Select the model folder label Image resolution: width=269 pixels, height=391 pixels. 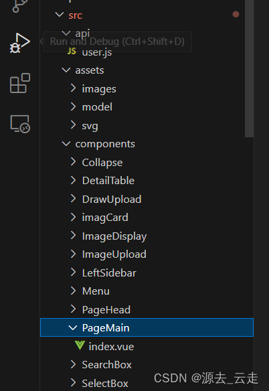coord(97,107)
